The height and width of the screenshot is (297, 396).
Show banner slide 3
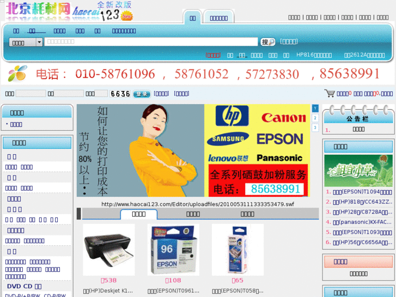tap(315, 128)
